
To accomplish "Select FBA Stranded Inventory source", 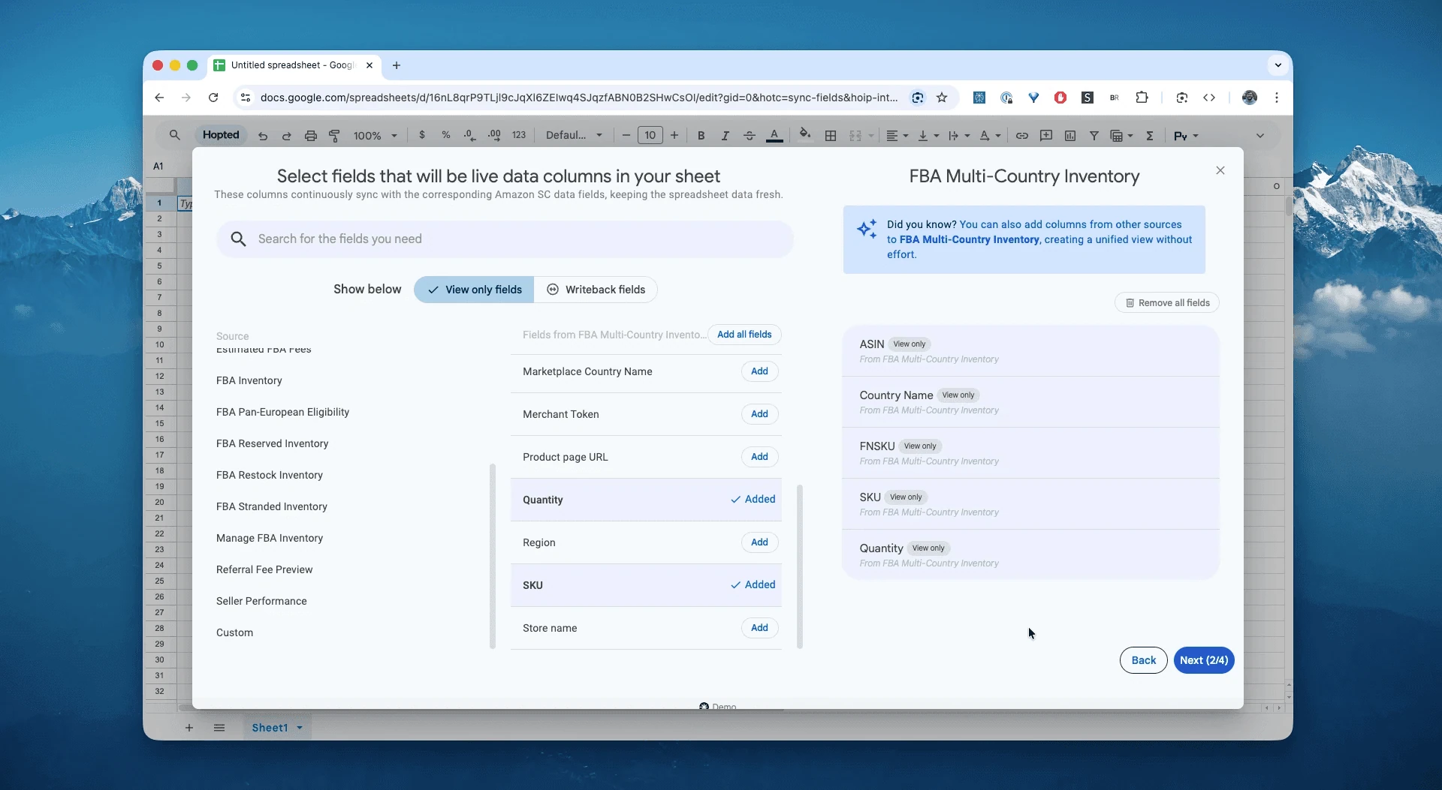I will (x=272, y=506).
